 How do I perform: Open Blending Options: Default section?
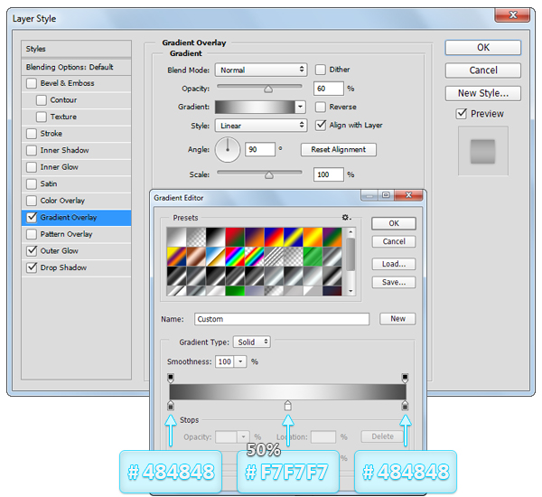[x=70, y=67]
